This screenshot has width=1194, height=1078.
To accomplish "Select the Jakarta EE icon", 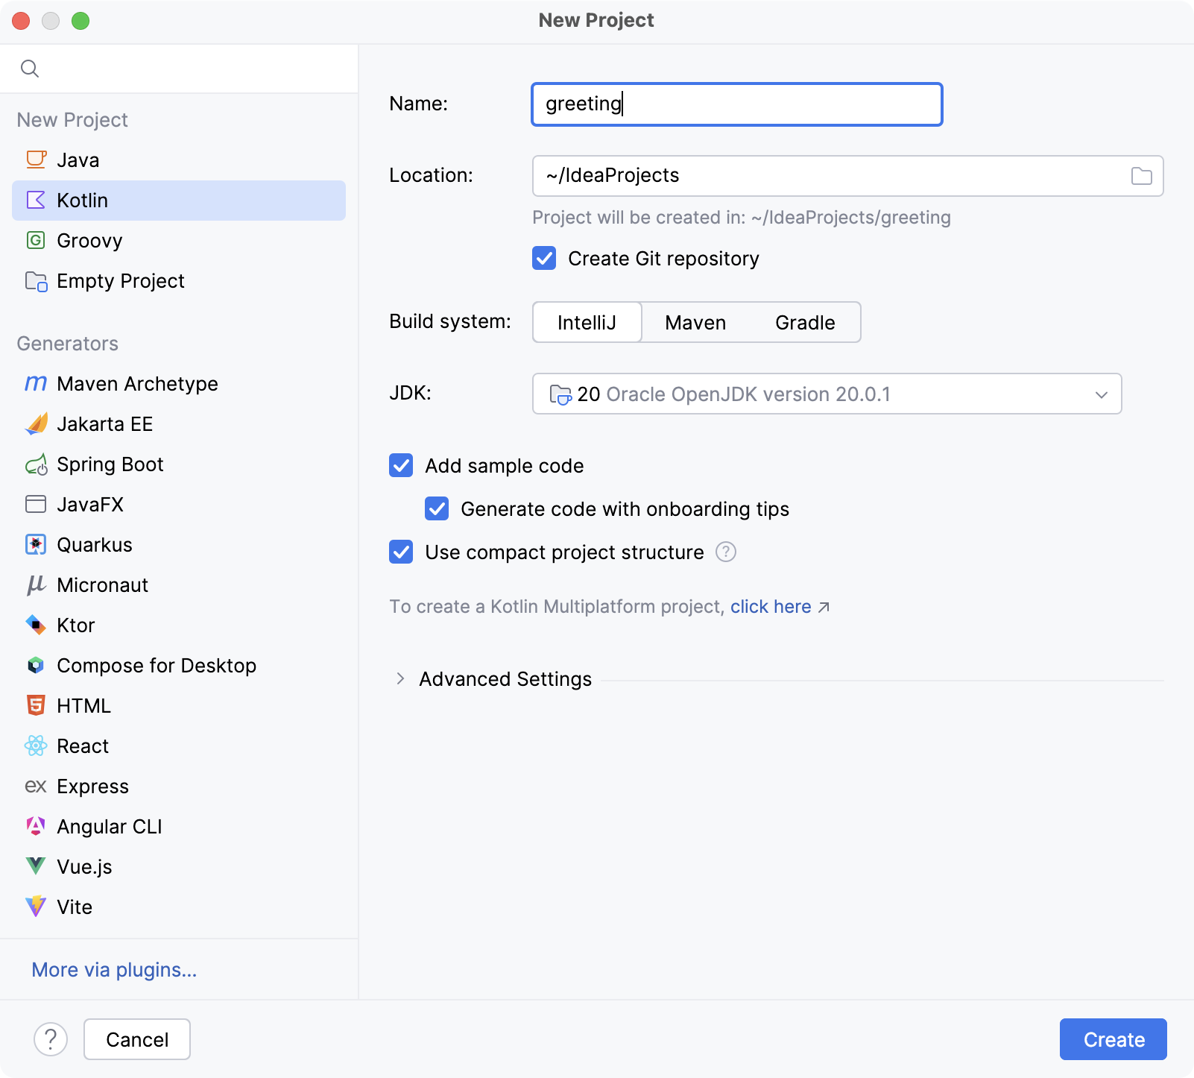I will coord(36,424).
